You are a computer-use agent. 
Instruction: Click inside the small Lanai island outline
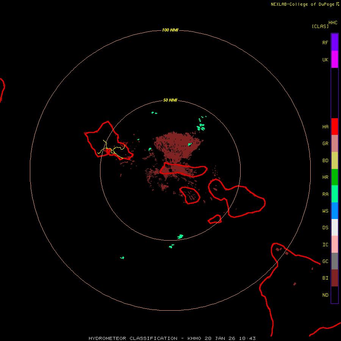[x=190, y=195]
